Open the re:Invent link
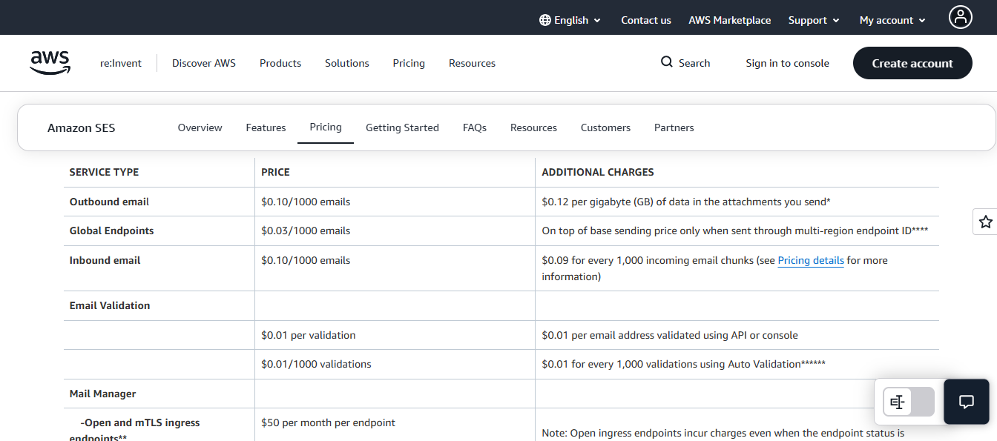The image size is (997, 441). point(121,63)
